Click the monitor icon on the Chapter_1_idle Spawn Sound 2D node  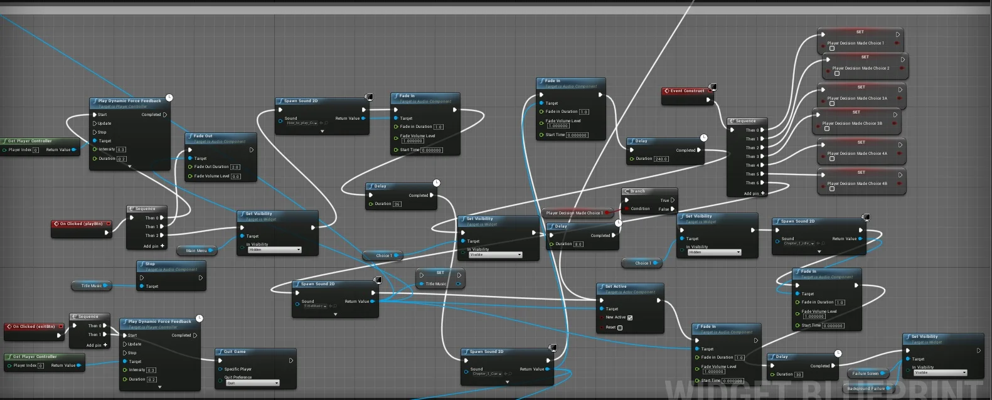click(867, 218)
